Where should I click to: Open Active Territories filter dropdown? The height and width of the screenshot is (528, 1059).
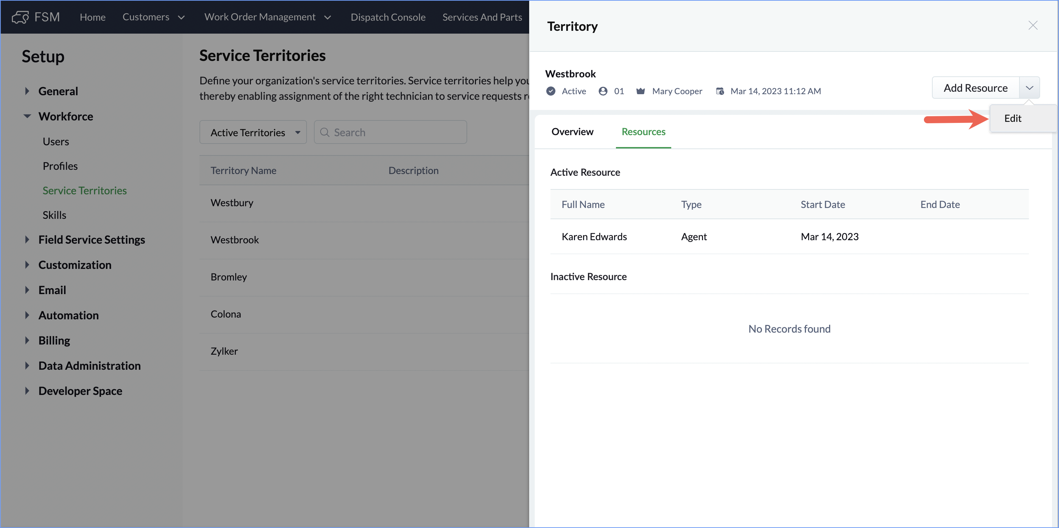tap(253, 132)
